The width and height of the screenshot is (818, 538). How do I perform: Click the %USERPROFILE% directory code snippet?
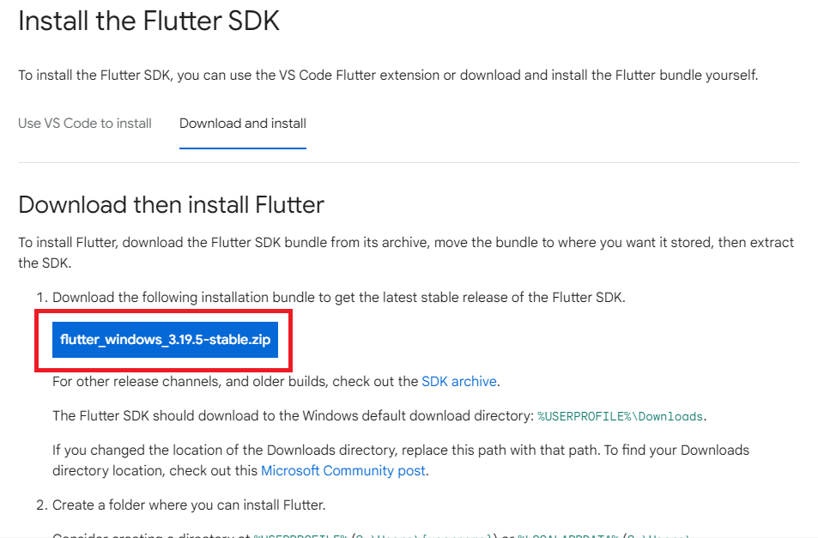[292, 535]
